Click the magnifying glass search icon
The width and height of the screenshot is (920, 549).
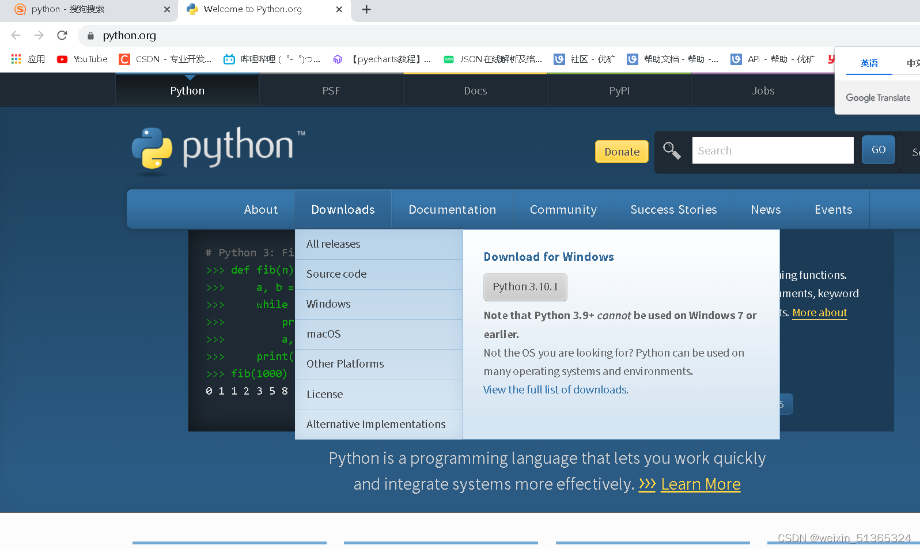pyautogui.click(x=672, y=150)
